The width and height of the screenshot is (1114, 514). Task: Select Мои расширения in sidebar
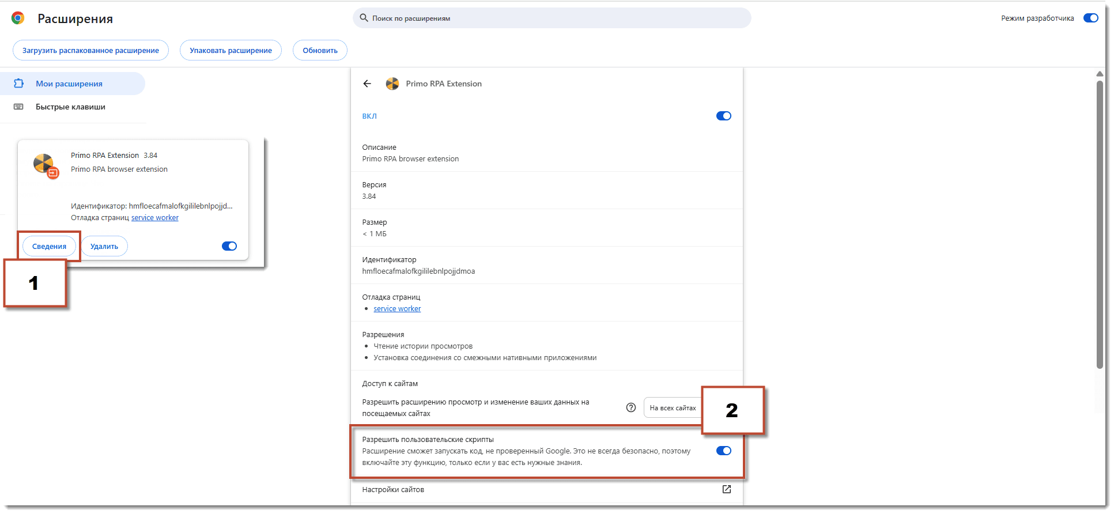click(x=73, y=84)
